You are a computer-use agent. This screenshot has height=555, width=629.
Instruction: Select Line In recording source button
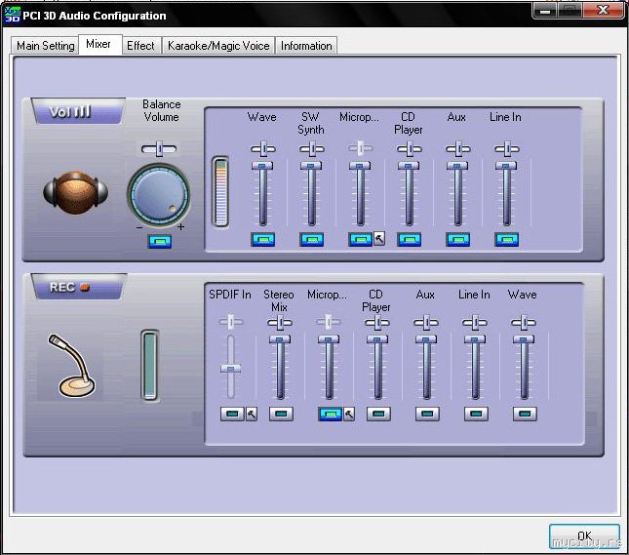(475, 414)
